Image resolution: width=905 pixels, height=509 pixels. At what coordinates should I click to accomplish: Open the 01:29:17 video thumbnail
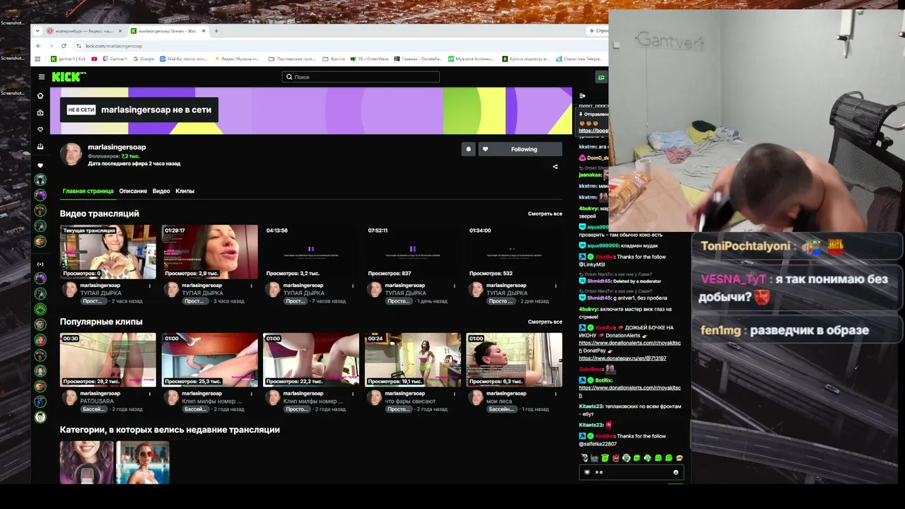click(210, 252)
